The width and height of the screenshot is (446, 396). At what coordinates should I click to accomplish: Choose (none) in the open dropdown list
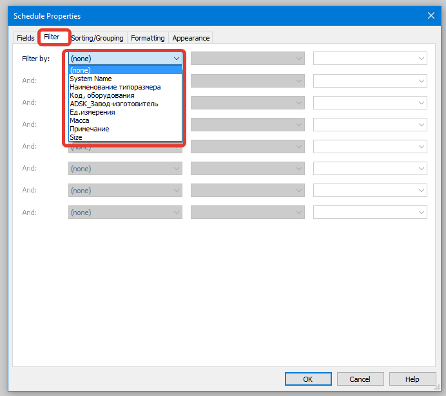pyautogui.click(x=125, y=70)
